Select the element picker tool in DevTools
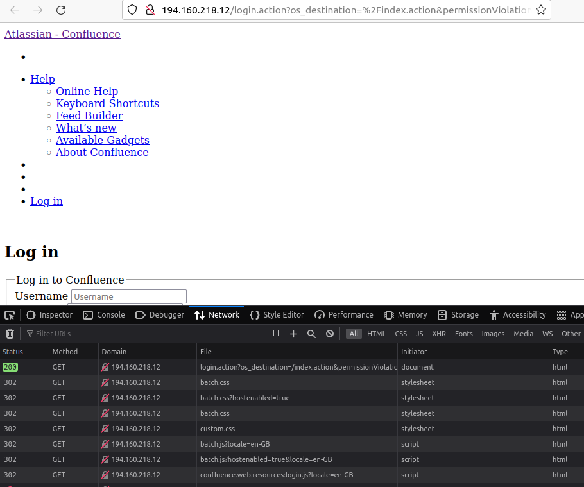 (10, 314)
